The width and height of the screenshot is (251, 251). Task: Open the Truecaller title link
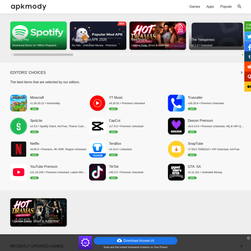[195, 97]
